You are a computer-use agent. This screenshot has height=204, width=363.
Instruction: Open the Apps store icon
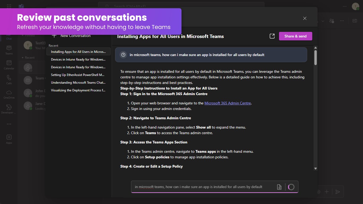9,139
